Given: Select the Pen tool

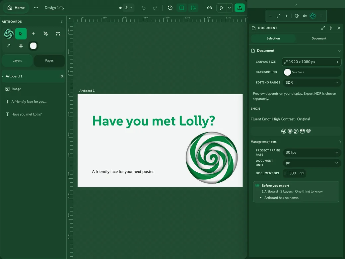Looking at the screenshot, I should 45,34.
